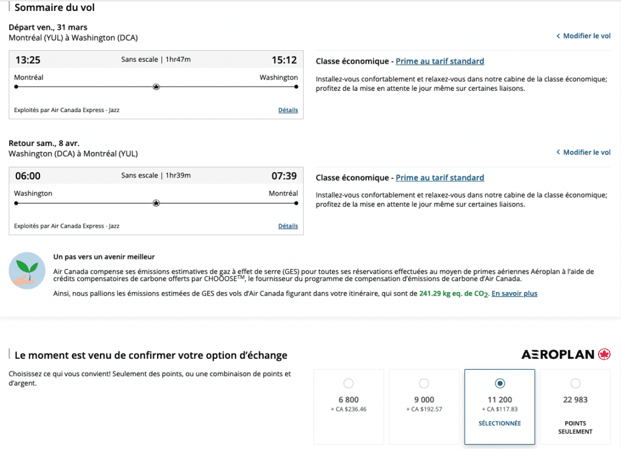
Task: Select the 9 000 points radio option
Action: (x=424, y=383)
